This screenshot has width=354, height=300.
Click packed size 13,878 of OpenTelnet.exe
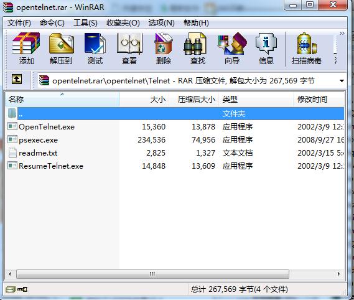[203, 127]
